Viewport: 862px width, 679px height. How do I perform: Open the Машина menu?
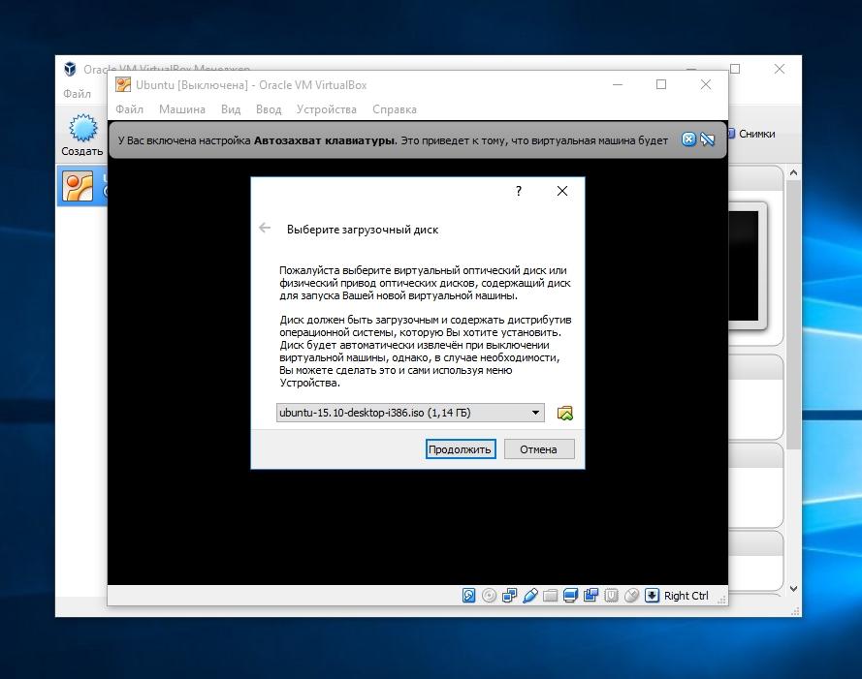[x=182, y=109]
